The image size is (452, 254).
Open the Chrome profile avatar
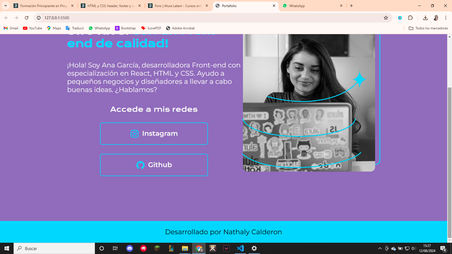(436, 18)
